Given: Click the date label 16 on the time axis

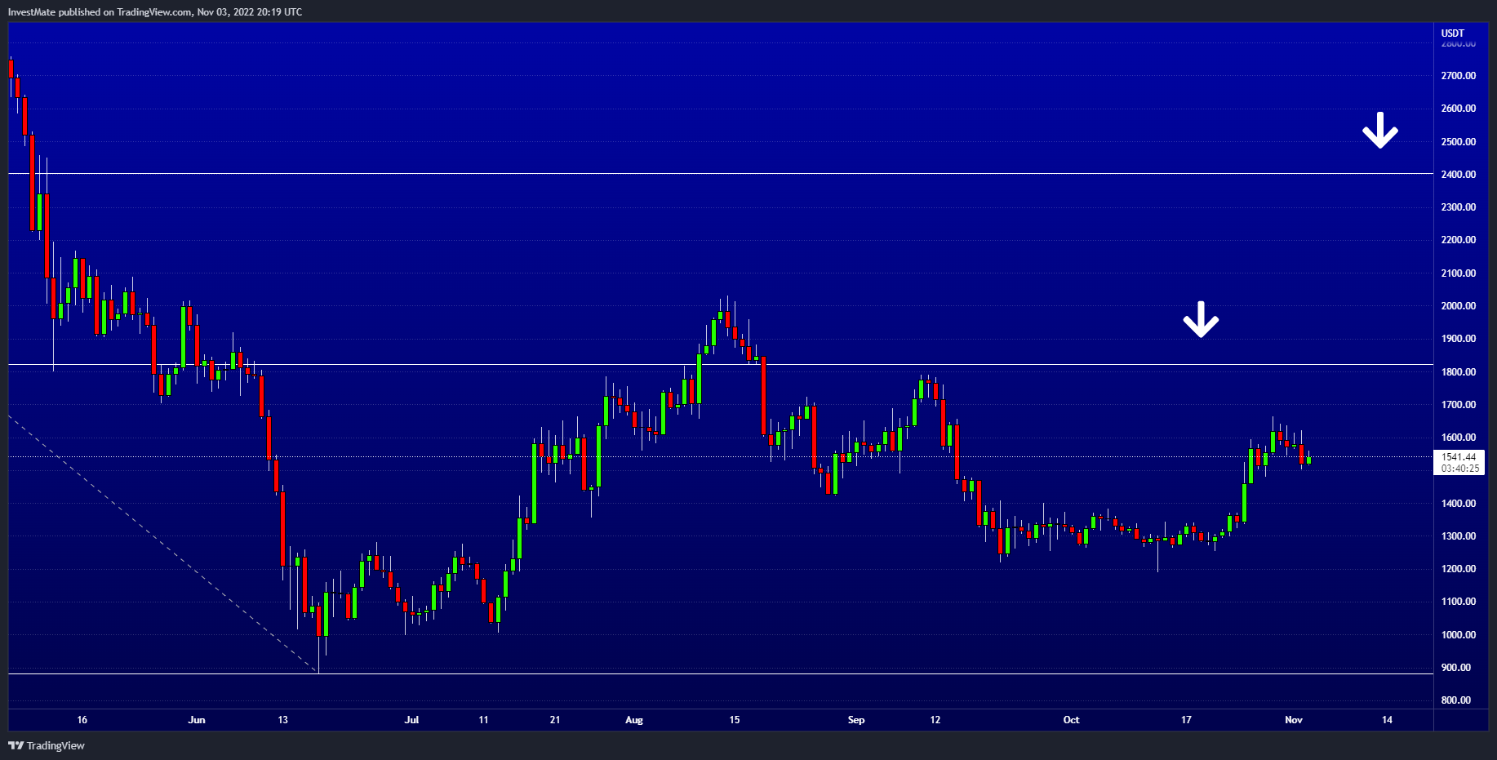Looking at the screenshot, I should [82, 720].
